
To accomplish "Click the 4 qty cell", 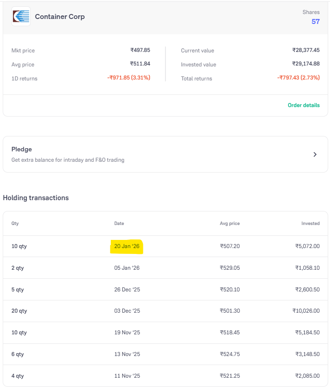I will point(18,376).
